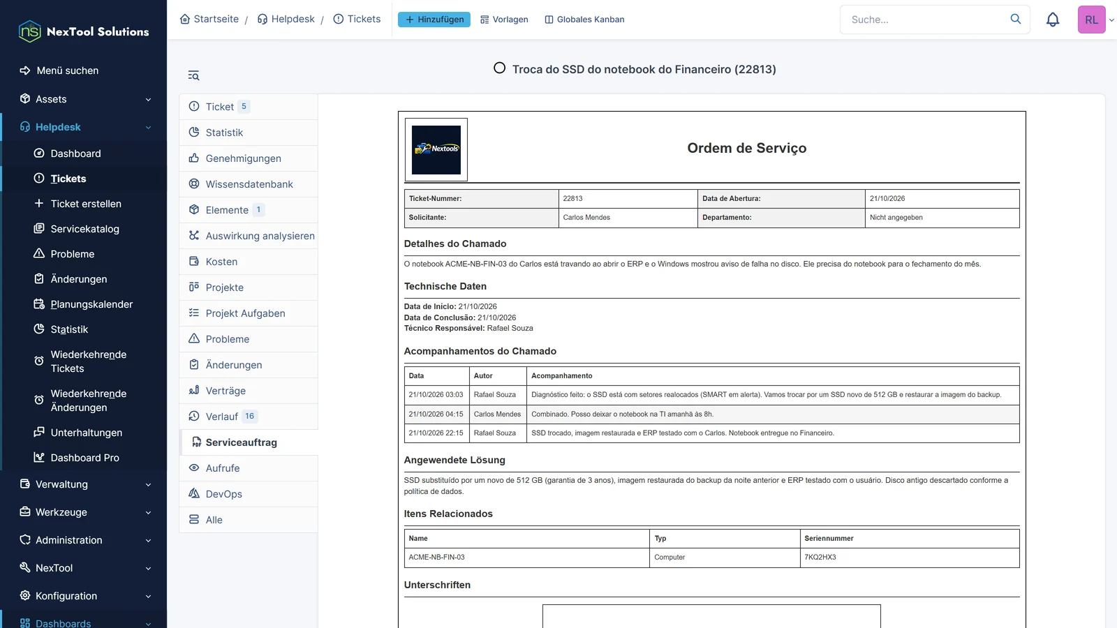Open the Wissensdatenbank tab
The height and width of the screenshot is (628, 1117).
pyautogui.click(x=249, y=184)
